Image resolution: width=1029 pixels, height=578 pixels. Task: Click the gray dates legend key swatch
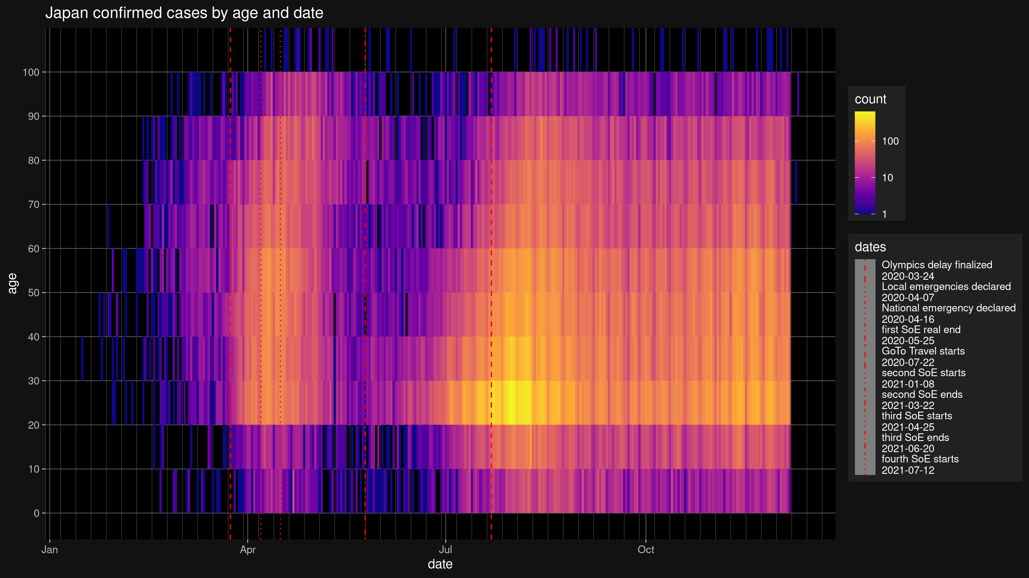865,367
